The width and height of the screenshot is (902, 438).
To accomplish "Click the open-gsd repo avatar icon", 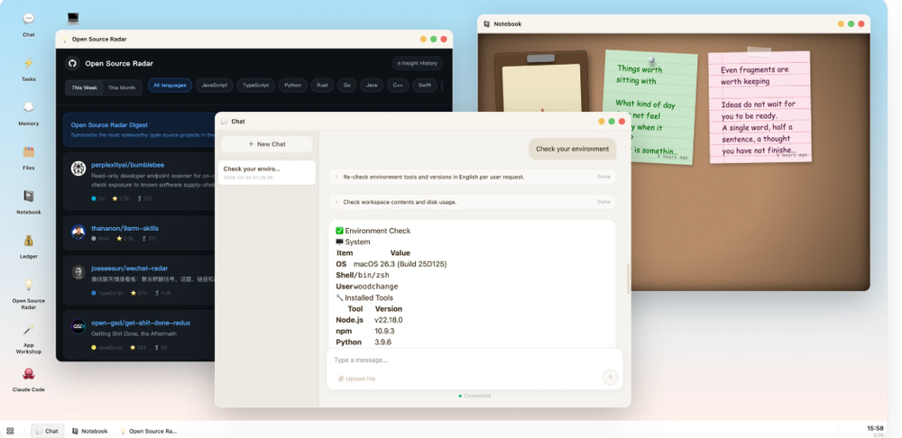I will 78,326.
